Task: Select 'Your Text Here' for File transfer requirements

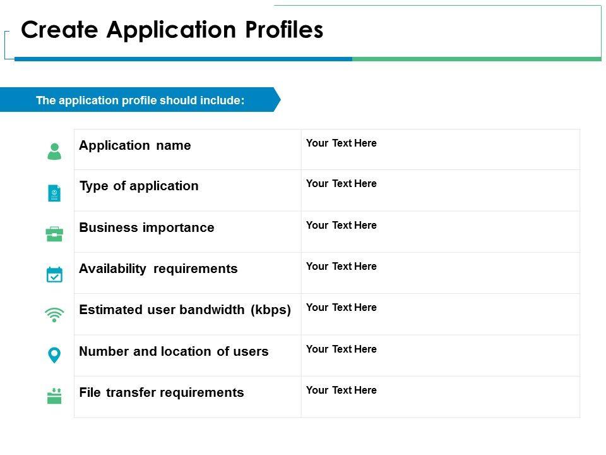Action: [342, 391]
